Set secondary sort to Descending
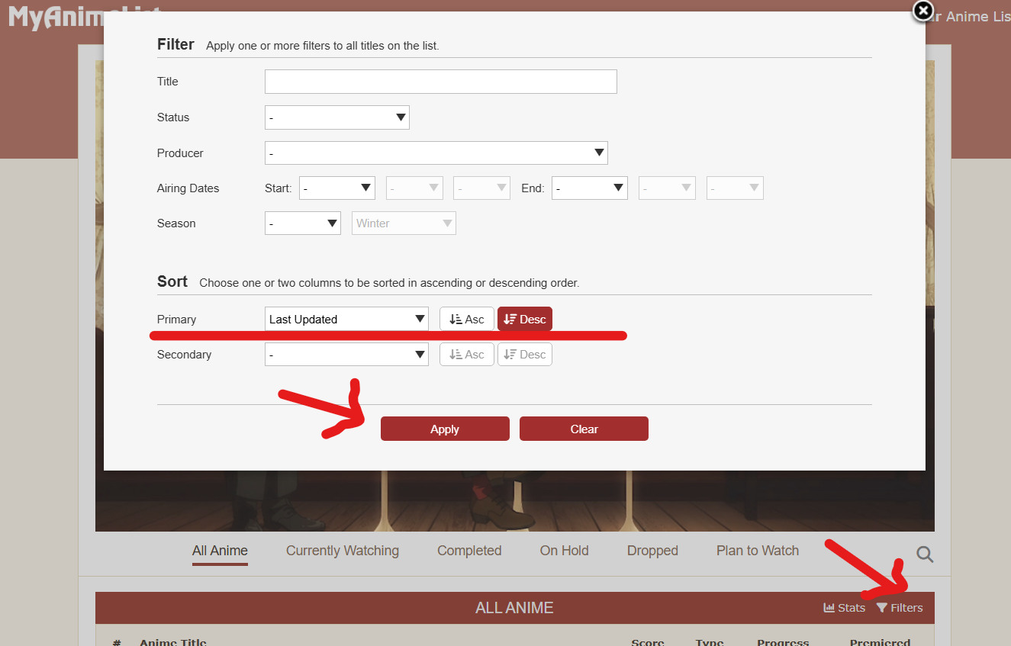 pyautogui.click(x=525, y=355)
